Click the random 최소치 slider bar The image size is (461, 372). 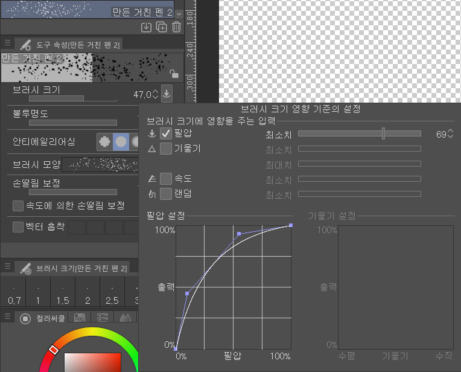pyautogui.click(x=360, y=194)
